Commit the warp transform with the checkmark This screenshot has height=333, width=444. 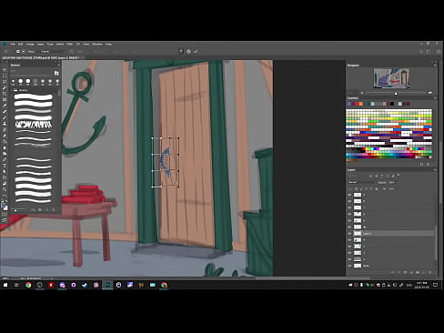point(196,52)
